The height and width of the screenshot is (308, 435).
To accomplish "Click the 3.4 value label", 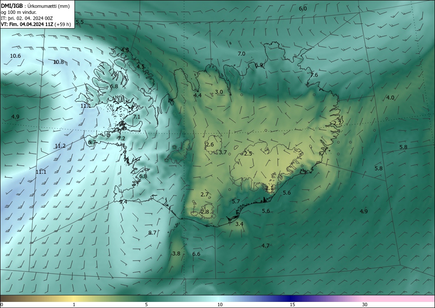I will tap(239, 224).
